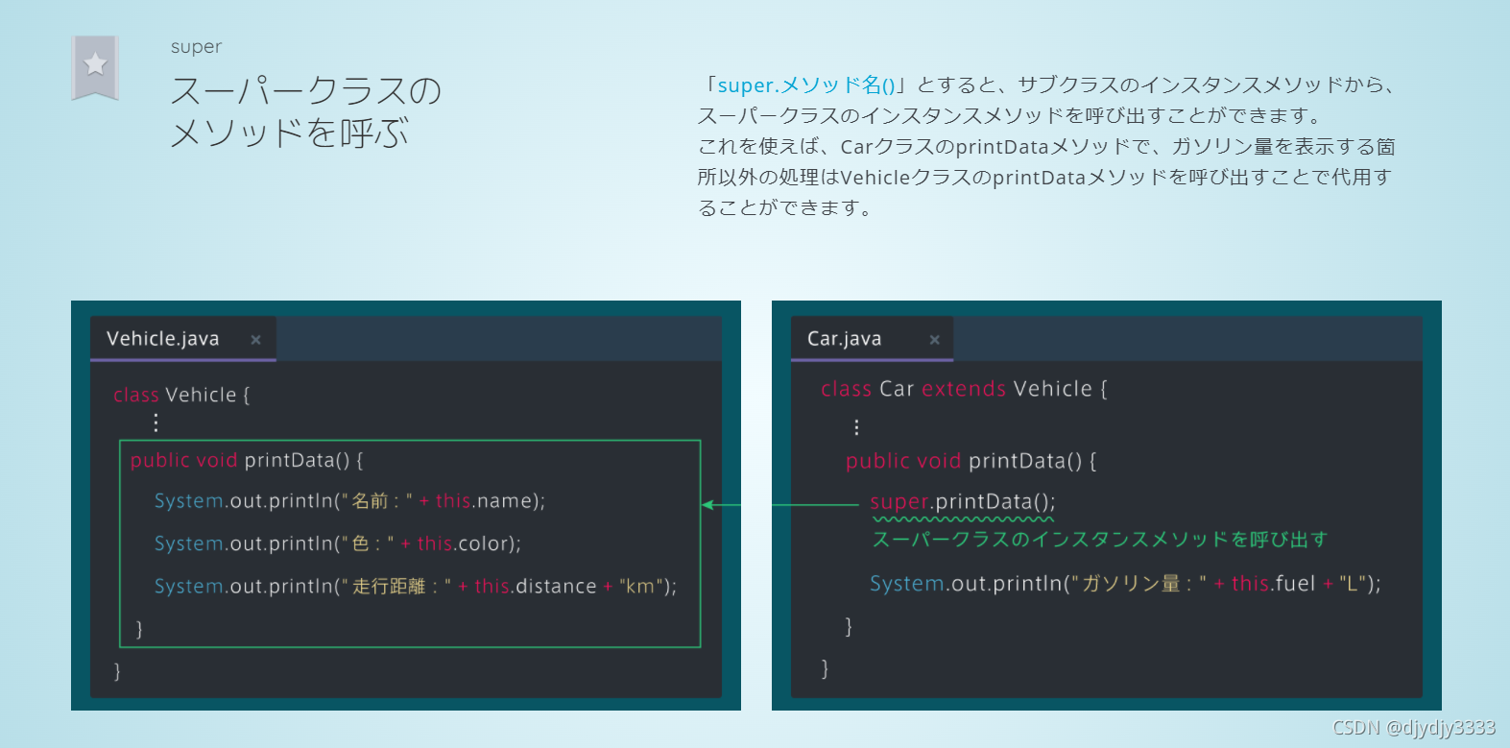This screenshot has height=748, width=1510.
Task: Click the line 'class Vehicle {'
Action: coord(181,395)
